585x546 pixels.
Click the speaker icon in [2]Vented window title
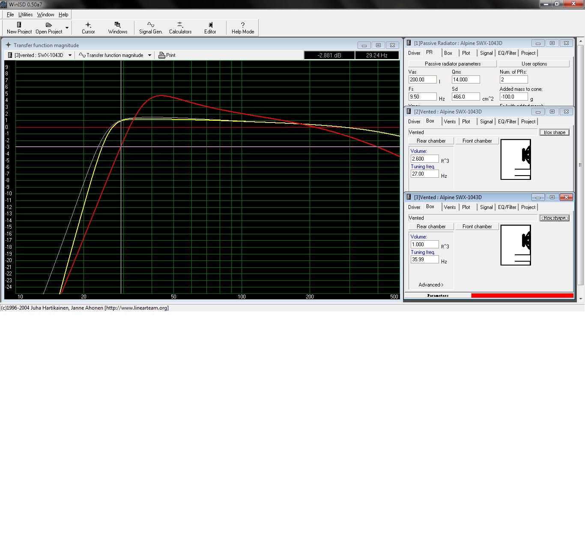pyautogui.click(x=409, y=111)
